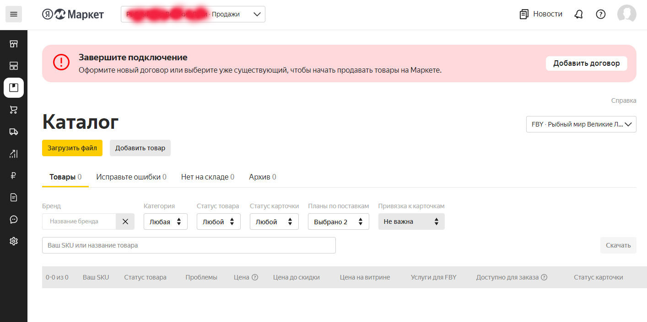Image resolution: width=647 pixels, height=322 pixels.
Task: Clear the brand filter with X button
Action: 125,222
